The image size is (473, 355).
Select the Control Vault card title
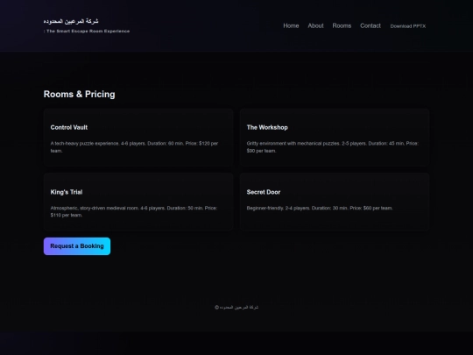point(69,127)
